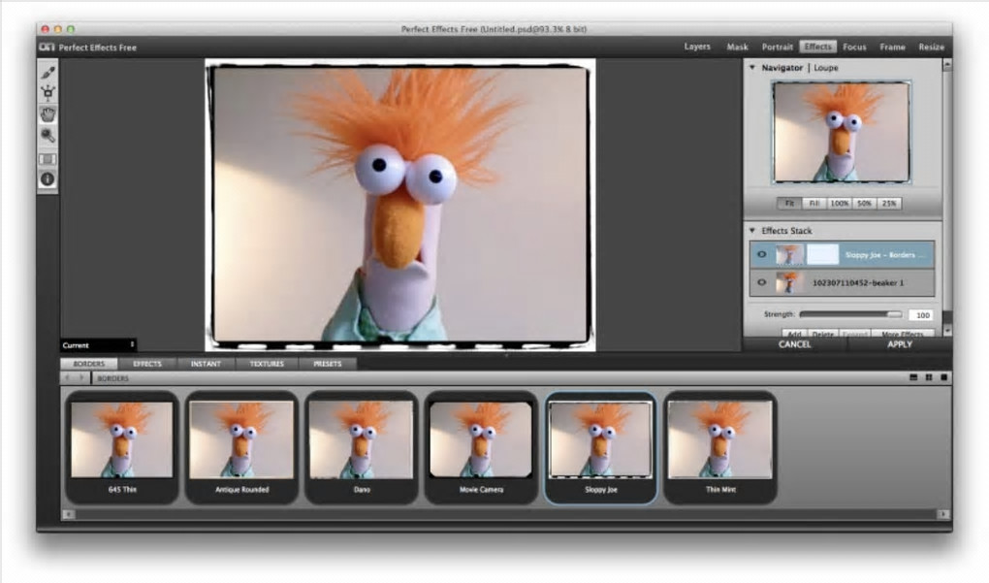The width and height of the screenshot is (989, 583).
Task: Click the Navigator preview thumbnail
Action: [842, 133]
